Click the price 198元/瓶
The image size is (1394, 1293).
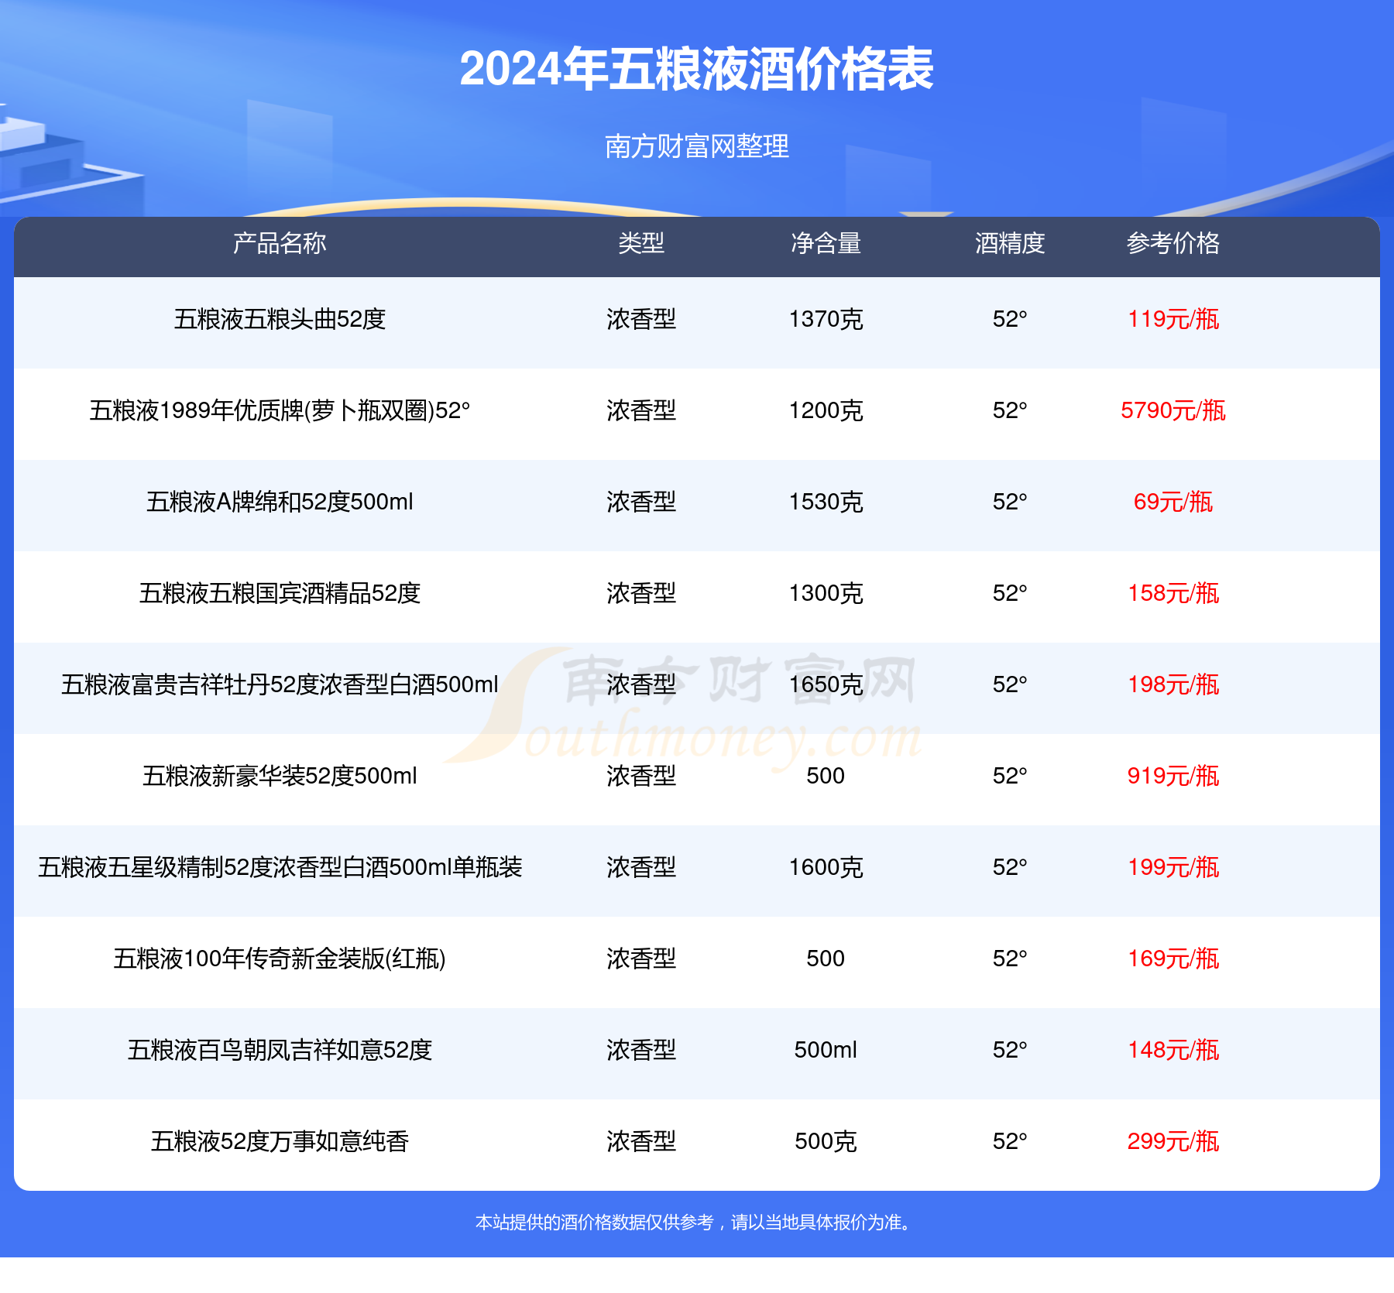coord(1173,684)
